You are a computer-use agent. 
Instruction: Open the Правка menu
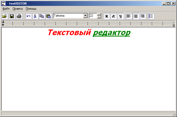[x=18, y=9]
